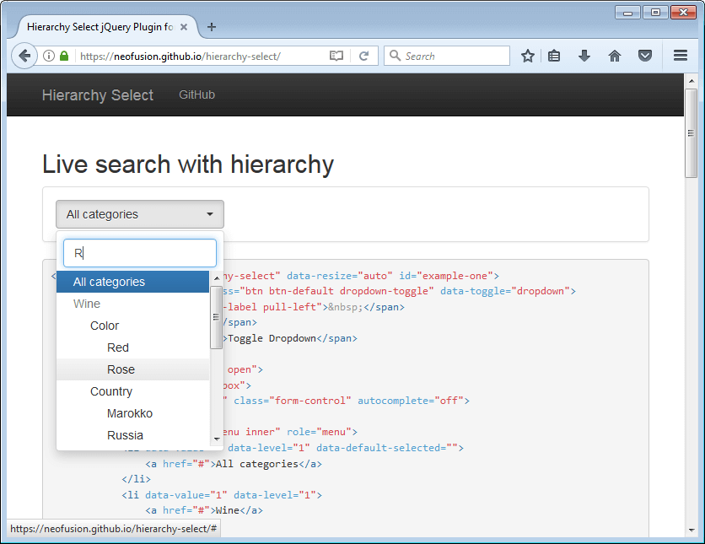Reload the page with the refresh icon
Viewport: 705px width, 544px height.
[363, 57]
